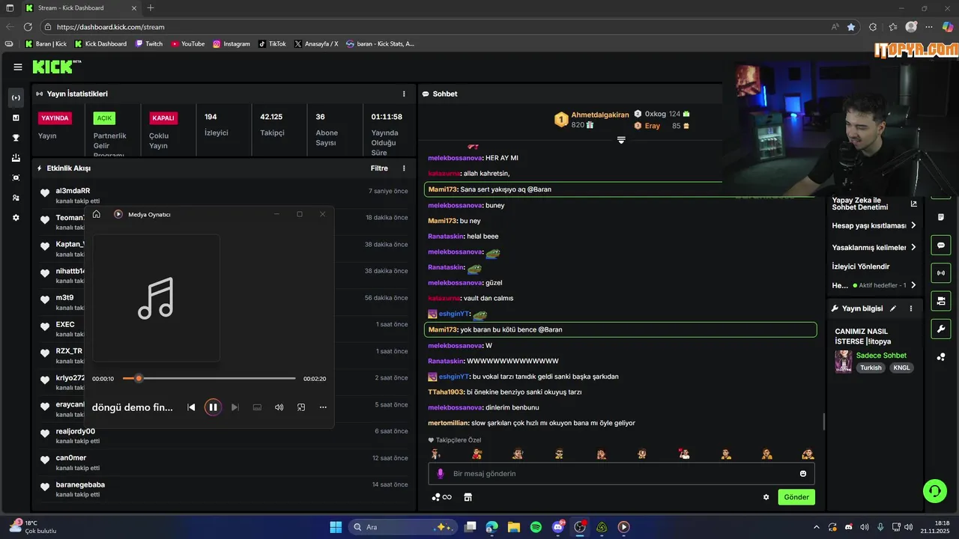This screenshot has width=959, height=539.
Task: Click the AÇIK partner revenue status badge
Action: click(104, 118)
